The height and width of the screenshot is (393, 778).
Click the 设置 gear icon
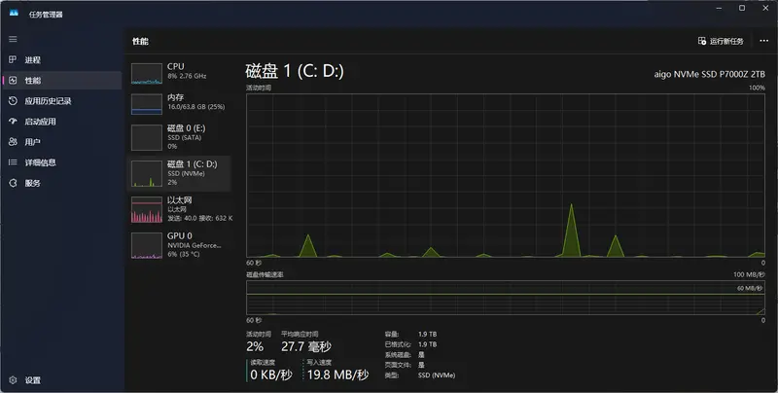(13, 380)
